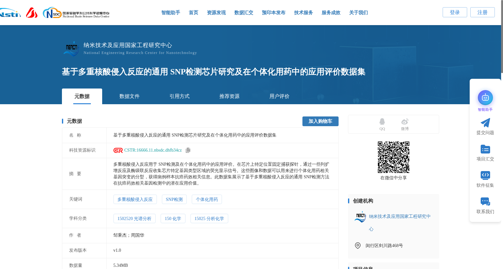
Task: Click the banner text 纳米技术及应用国家工程研究中心
Action: 128,45
